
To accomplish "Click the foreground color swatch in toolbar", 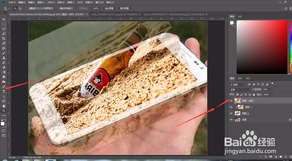I will pos(2,124).
